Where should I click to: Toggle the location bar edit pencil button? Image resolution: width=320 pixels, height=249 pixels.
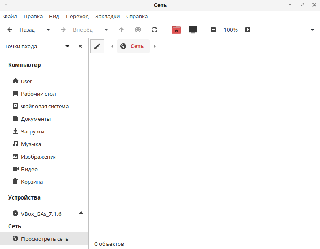coord(97,46)
